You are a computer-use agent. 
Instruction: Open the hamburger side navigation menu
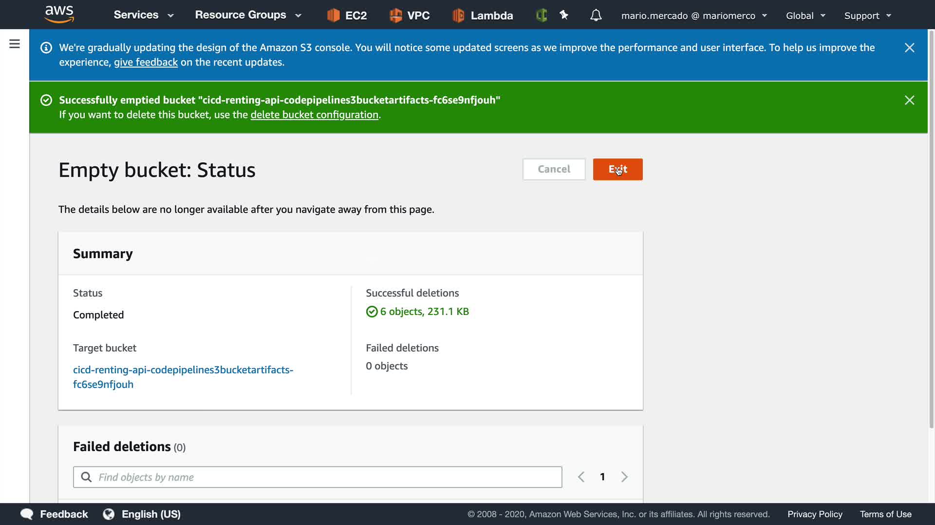point(15,44)
